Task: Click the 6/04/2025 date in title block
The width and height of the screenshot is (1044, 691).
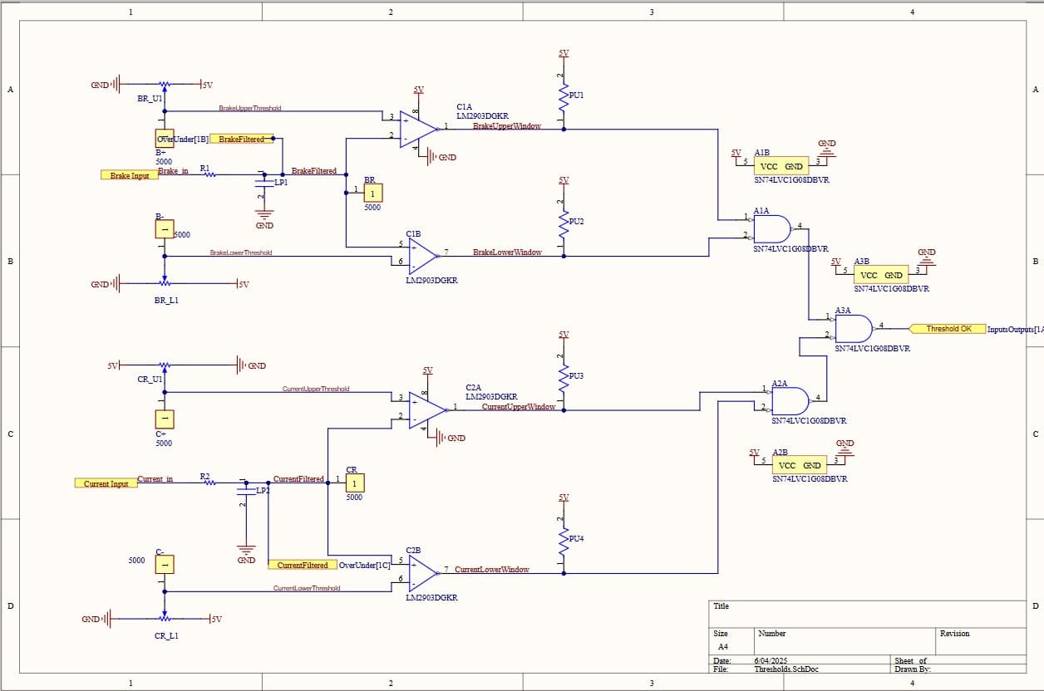Action: 771,660
